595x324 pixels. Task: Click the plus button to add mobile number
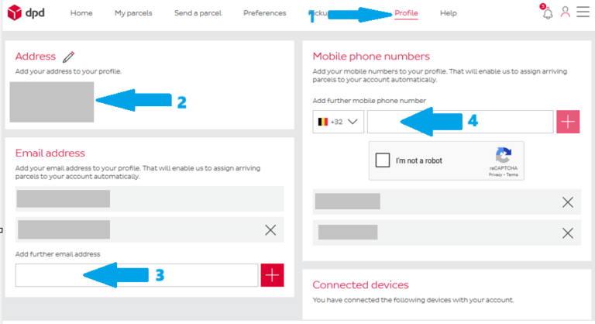[568, 122]
